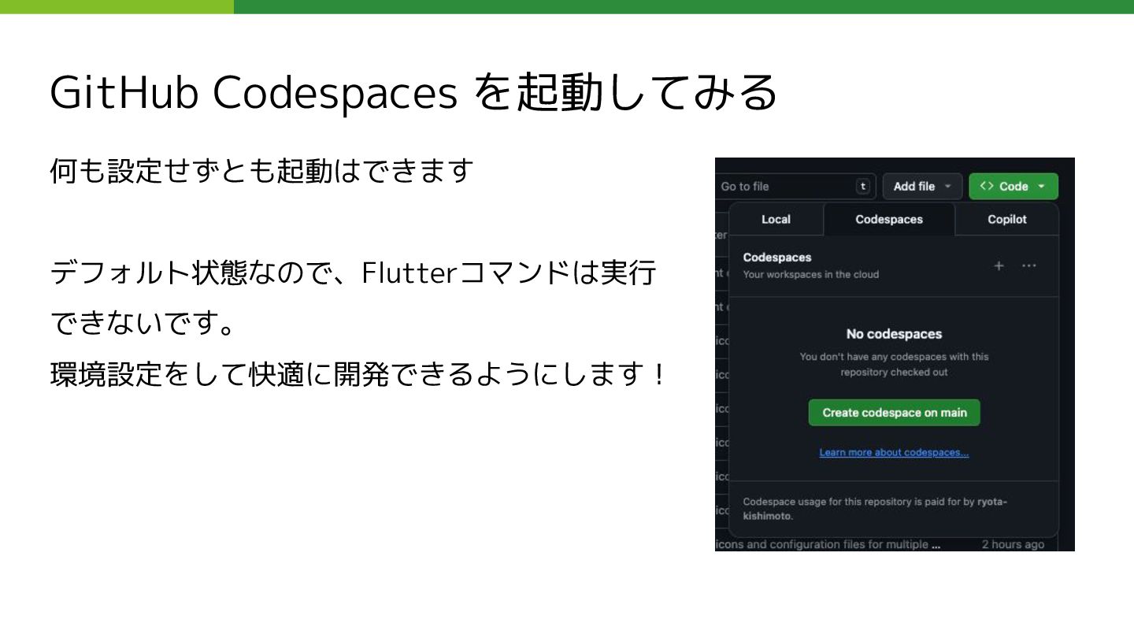
Task: Click 'icons and configuration files for multiple' commit message
Action: click(x=828, y=544)
